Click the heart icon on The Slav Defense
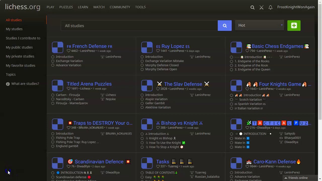Viewport: 322px width, 181px height. (158, 89)
